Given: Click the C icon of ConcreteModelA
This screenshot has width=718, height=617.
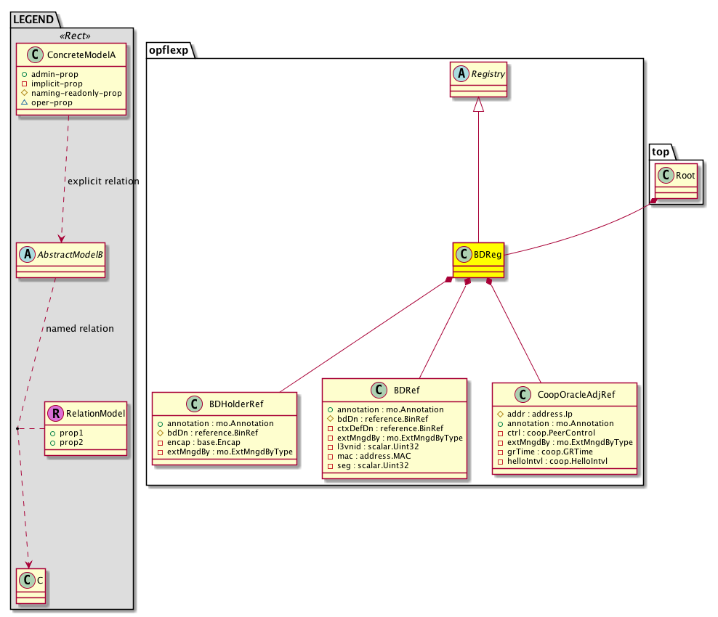Looking at the screenshot, I should (31, 53).
